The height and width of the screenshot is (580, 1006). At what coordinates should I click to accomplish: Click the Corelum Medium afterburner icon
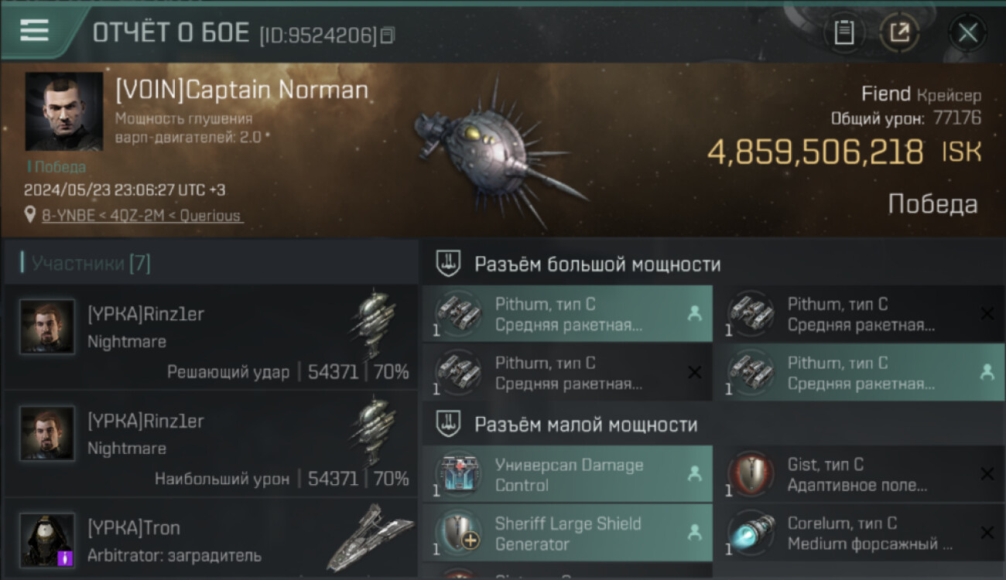tap(751, 532)
